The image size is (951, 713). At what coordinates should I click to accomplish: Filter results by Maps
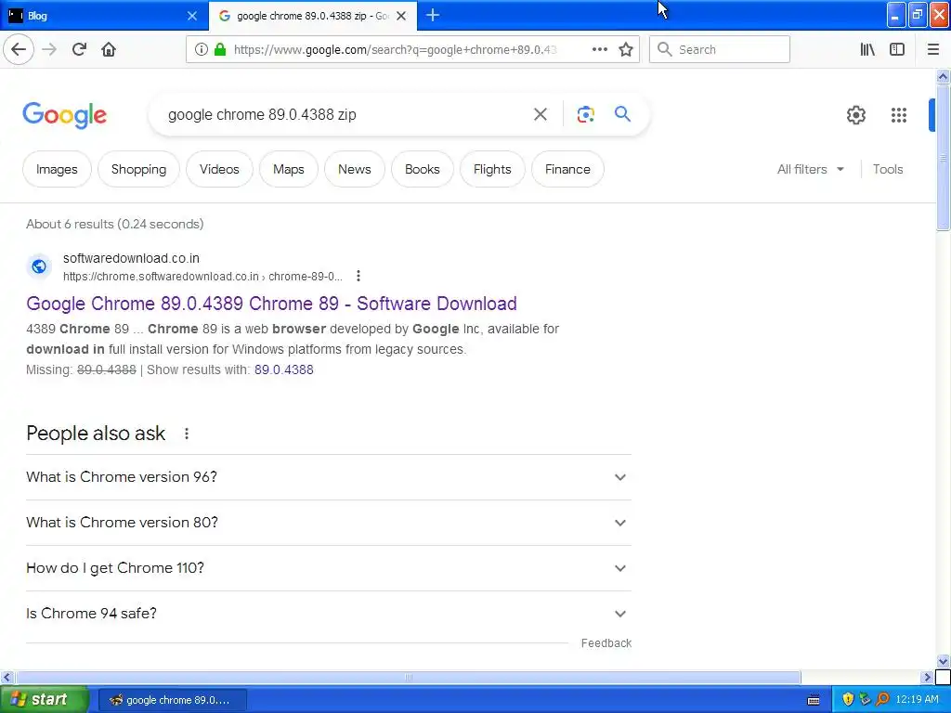[289, 169]
